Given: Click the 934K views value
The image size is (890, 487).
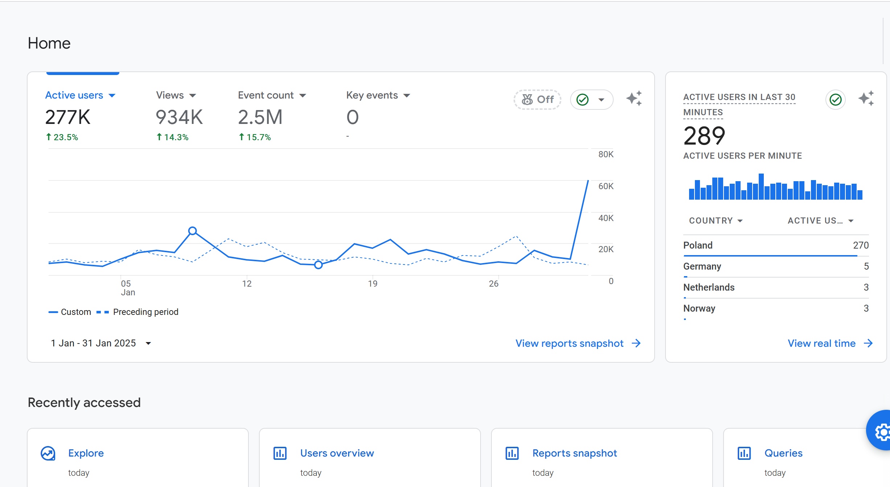Looking at the screenshot, I should [179, 117].
